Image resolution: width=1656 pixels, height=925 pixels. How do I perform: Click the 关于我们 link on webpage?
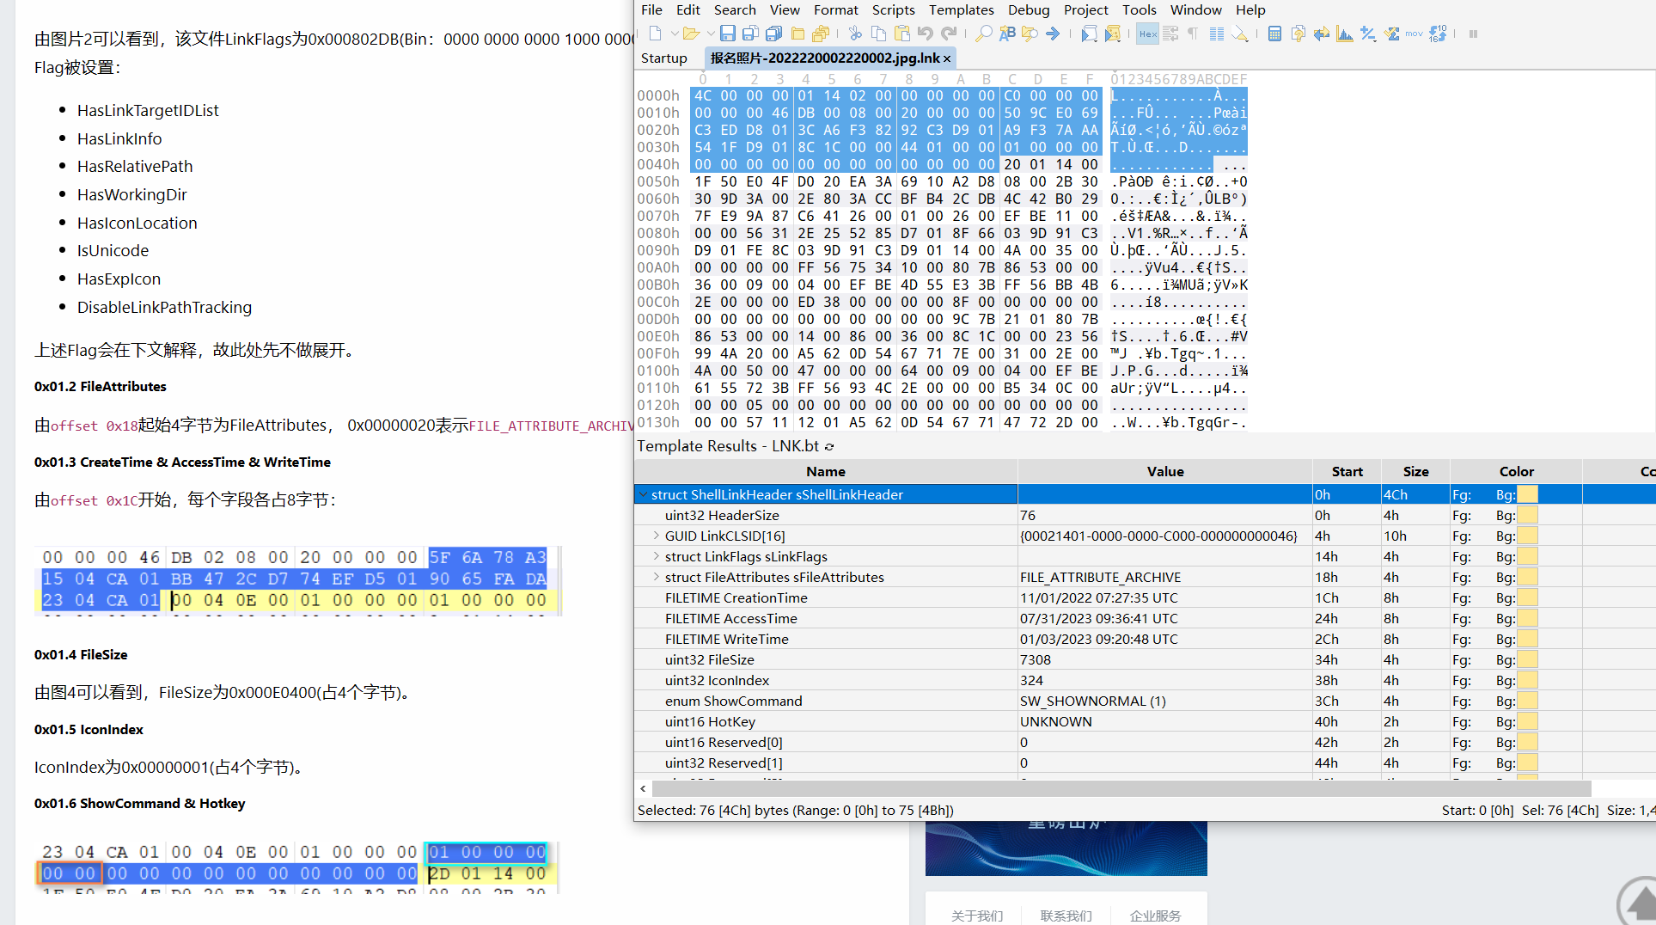pyautogui.click(x=976, y=916)
